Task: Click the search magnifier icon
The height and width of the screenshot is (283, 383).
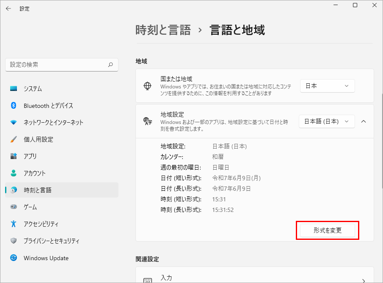Action: click(x=110, y=65)
